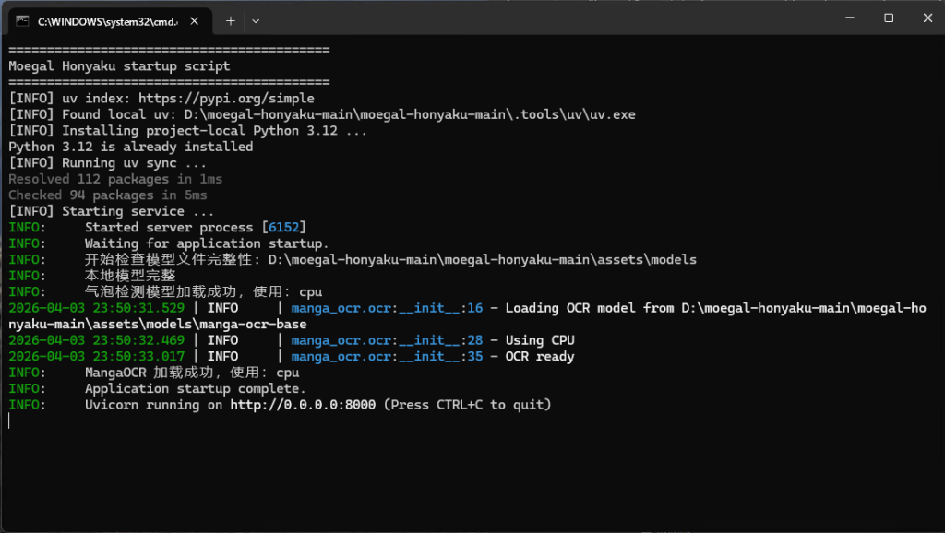The width and height of the screenshot is (945, 533).
Task: Click the cmd icon in the tab
Action: (x=21, y=19)
